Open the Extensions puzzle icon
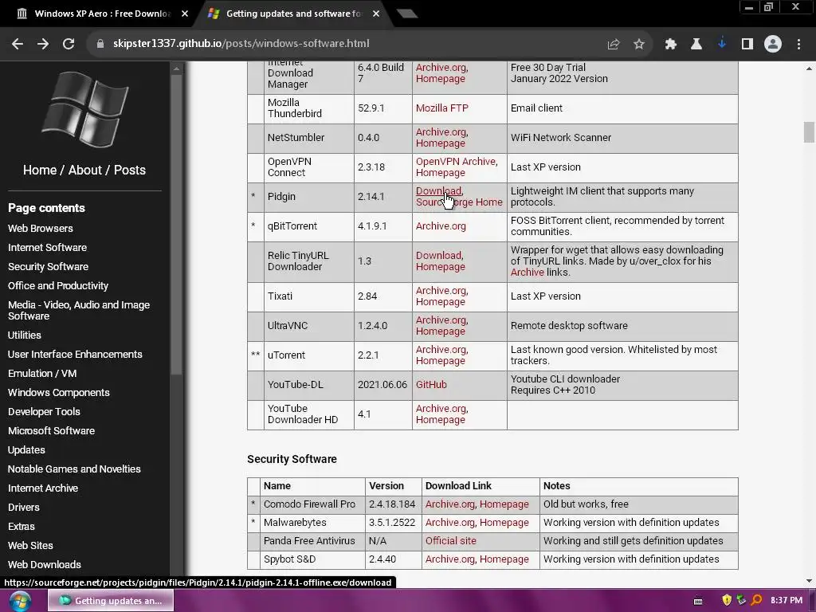Screen dimensions: 816x612 tap(671, 45)
